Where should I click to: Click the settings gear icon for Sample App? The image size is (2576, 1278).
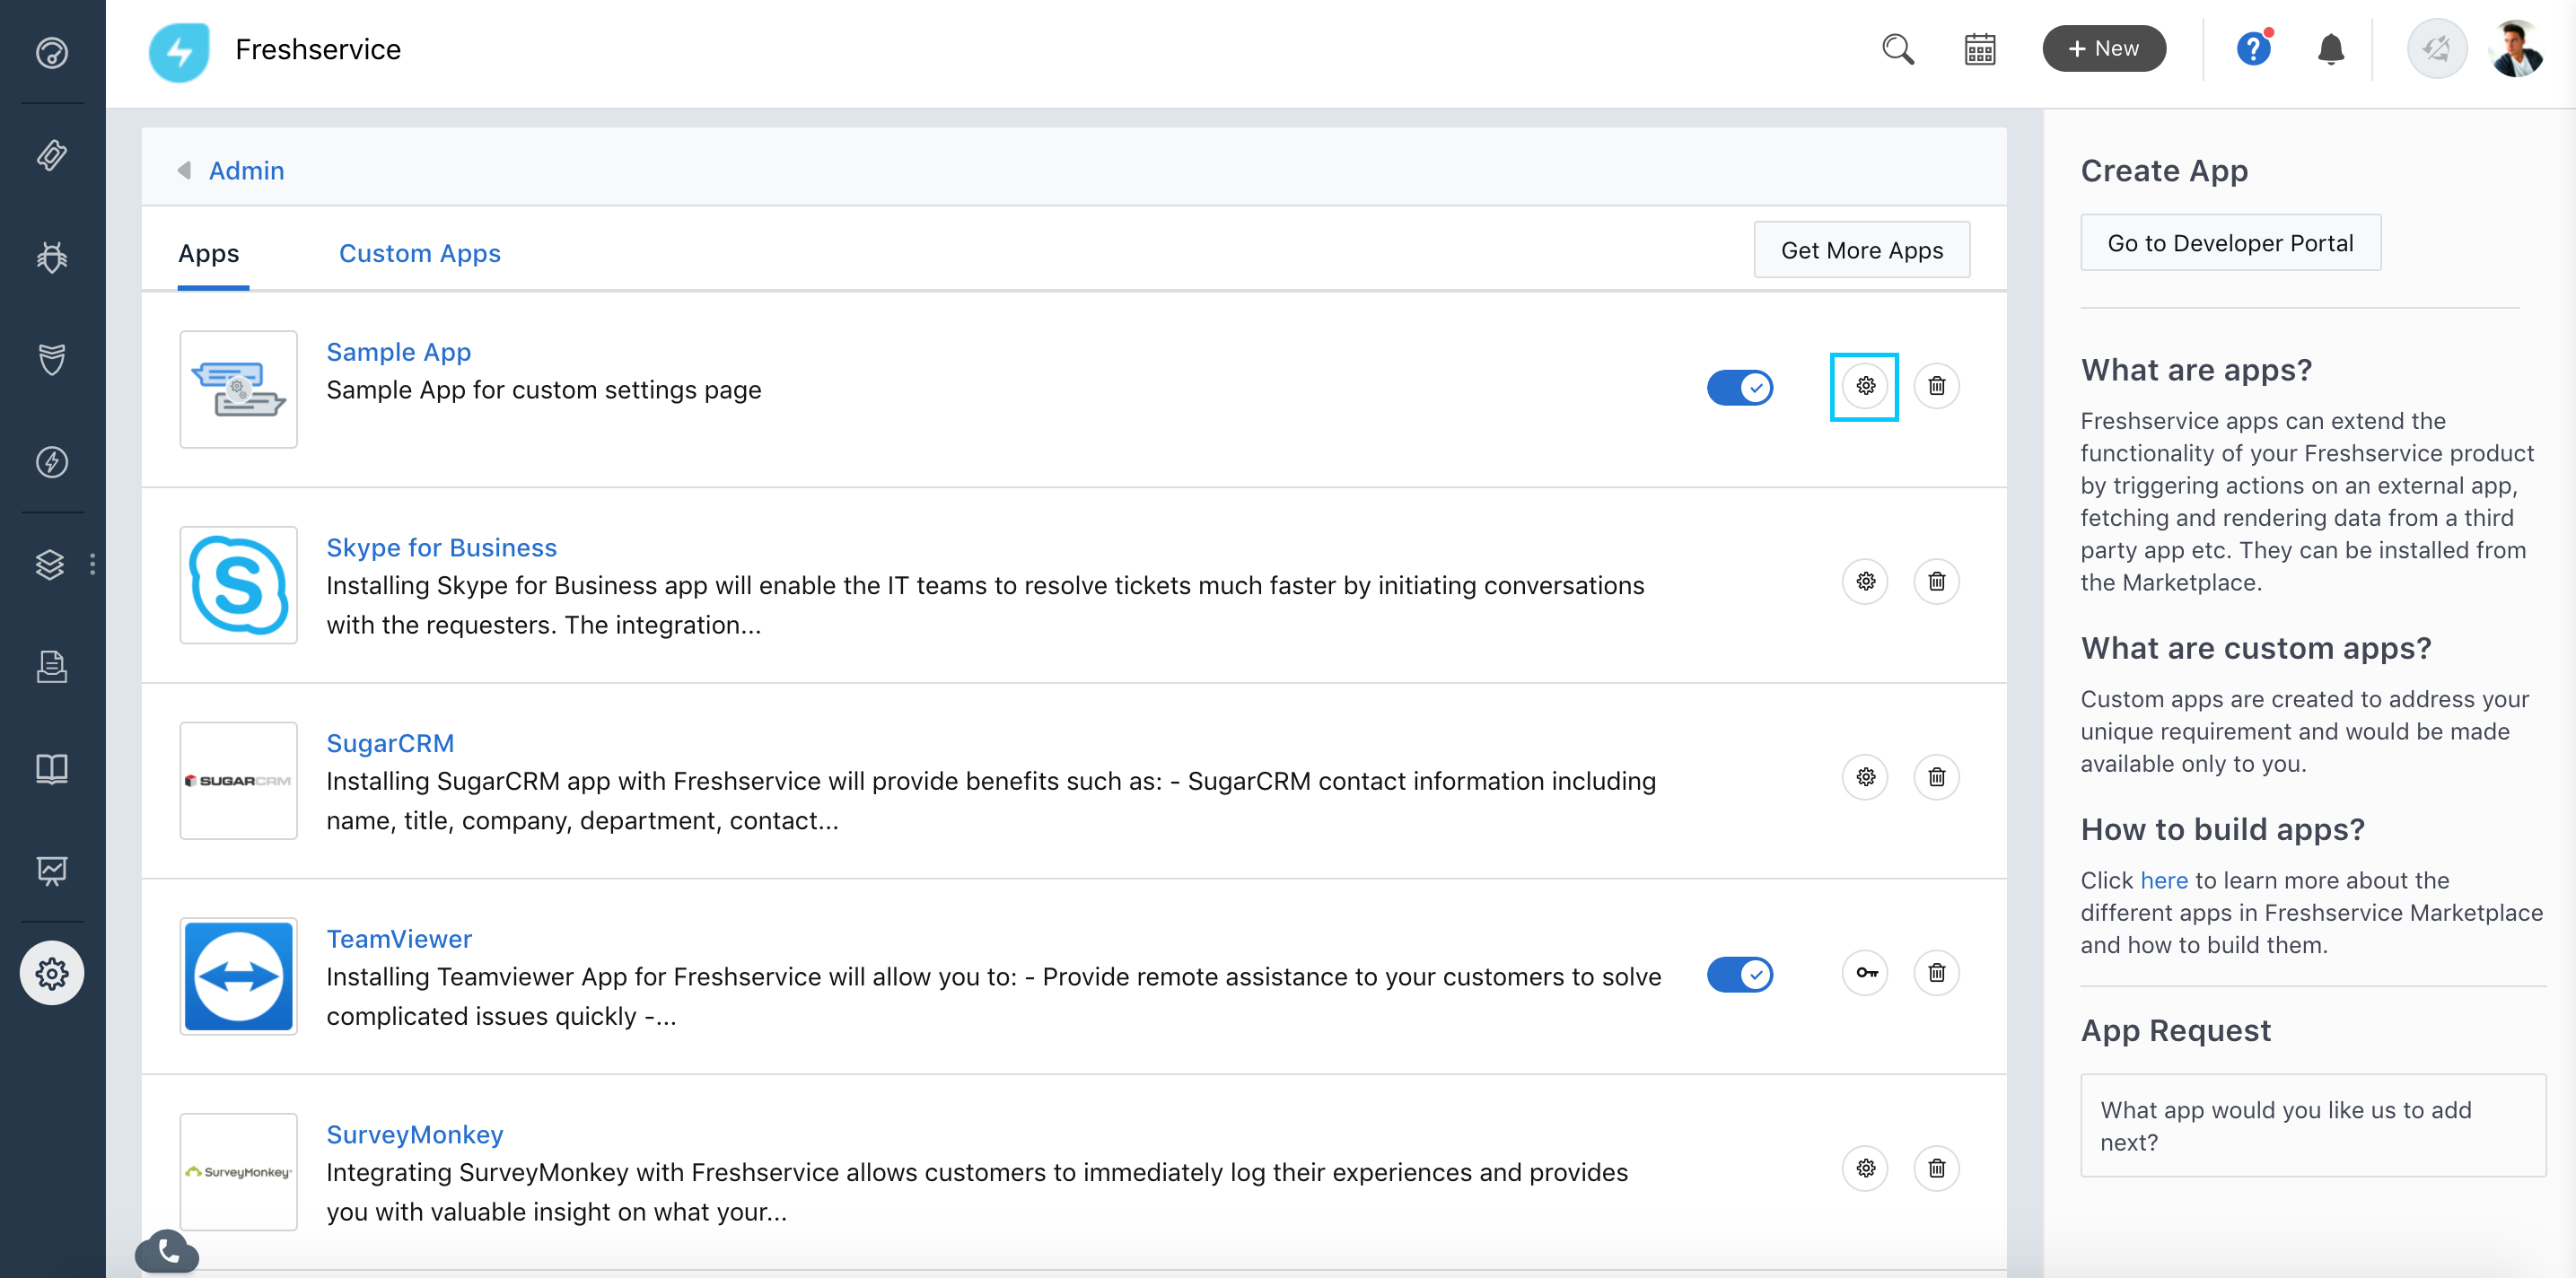(1866, 386)
